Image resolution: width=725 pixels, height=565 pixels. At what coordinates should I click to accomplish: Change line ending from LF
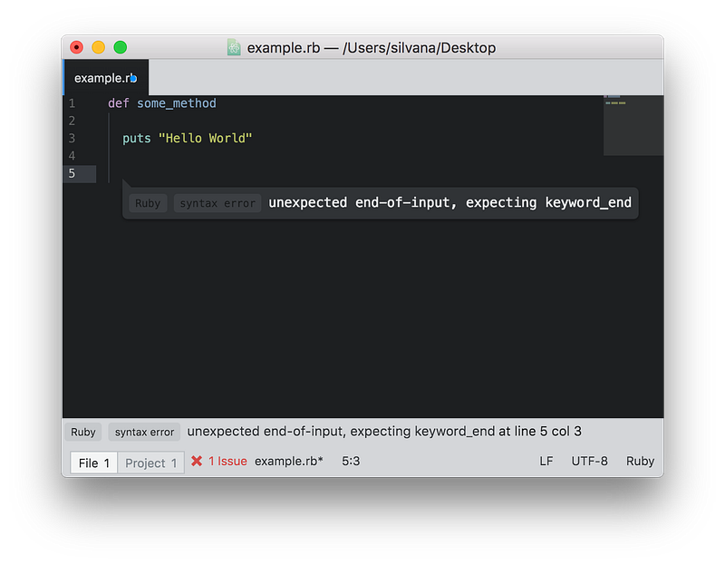point(546,461)
